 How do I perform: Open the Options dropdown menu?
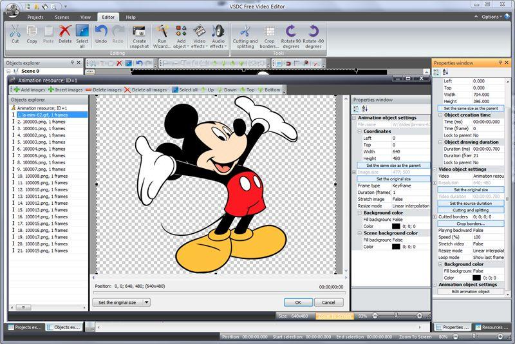tap(492, 17)
